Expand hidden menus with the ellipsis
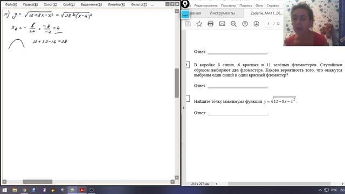Image resolution: width=345 pixels, height=194 pixels. click(x=153, y=5)
